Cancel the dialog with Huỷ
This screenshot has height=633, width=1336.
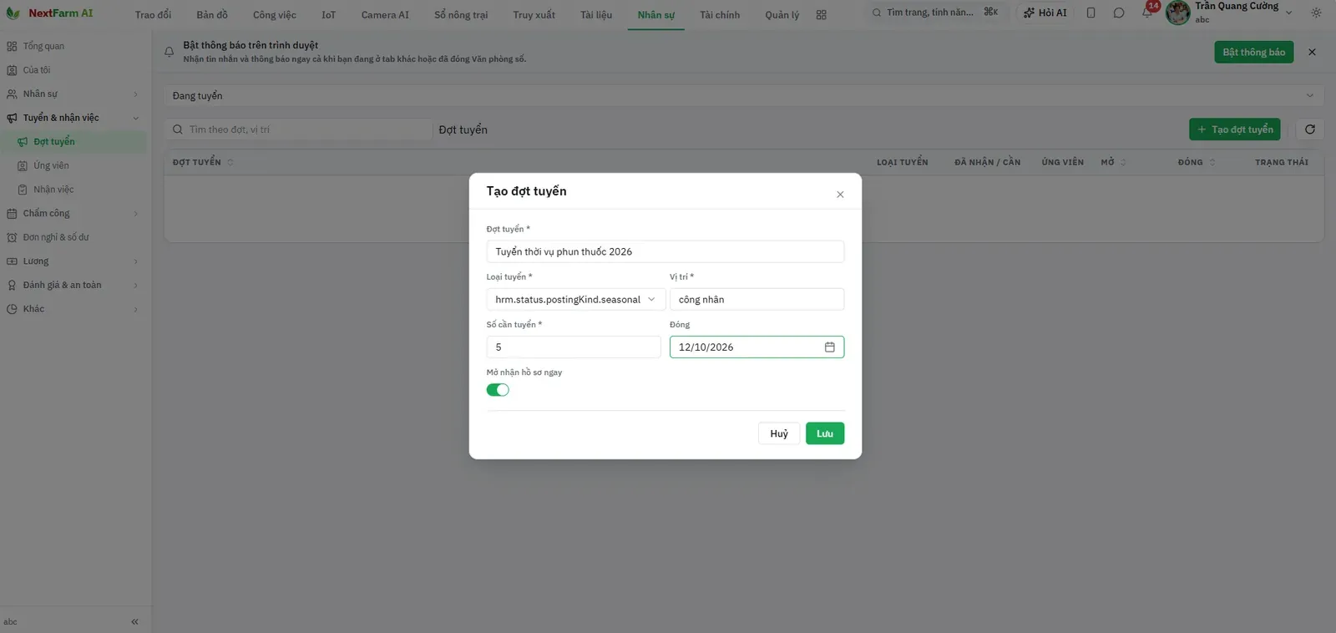779,434
